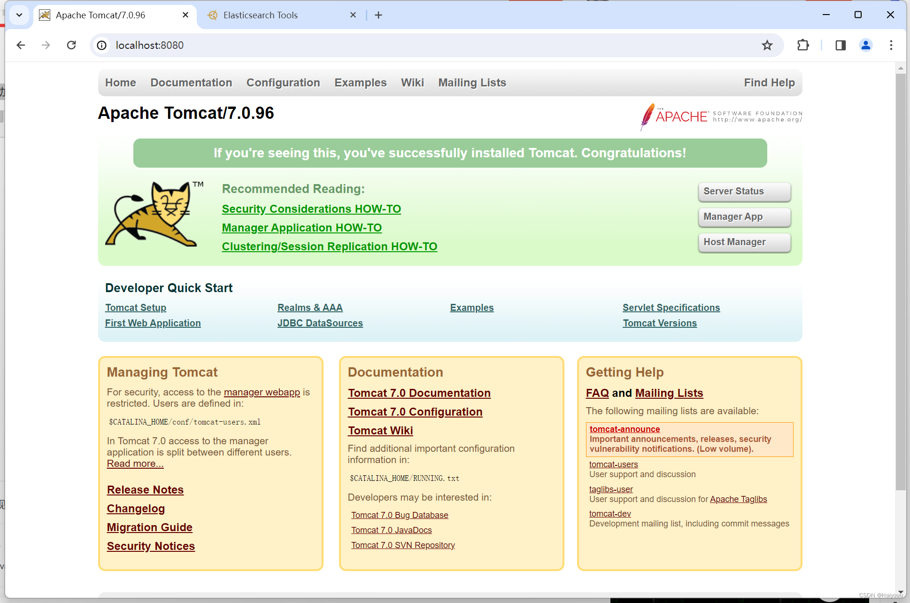Click the Tomcat Wiki link
This screenshot has height=603, width=910.
click(380, 431)
